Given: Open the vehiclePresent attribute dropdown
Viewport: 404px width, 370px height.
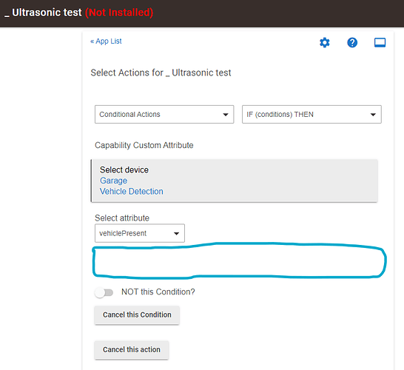Looking at the screenshot, I should [x=140, y=233].
